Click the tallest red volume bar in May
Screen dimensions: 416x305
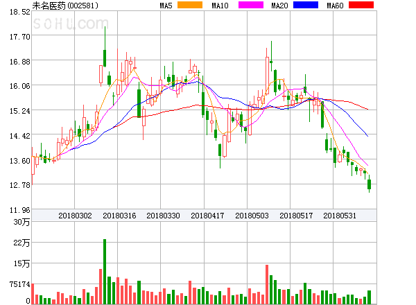[267, 284]
